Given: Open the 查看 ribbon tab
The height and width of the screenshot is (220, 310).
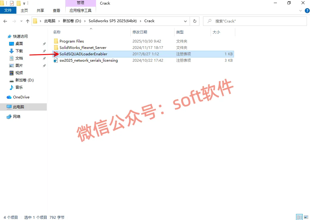Looking at the screenshot, I should tap(56, 10).
